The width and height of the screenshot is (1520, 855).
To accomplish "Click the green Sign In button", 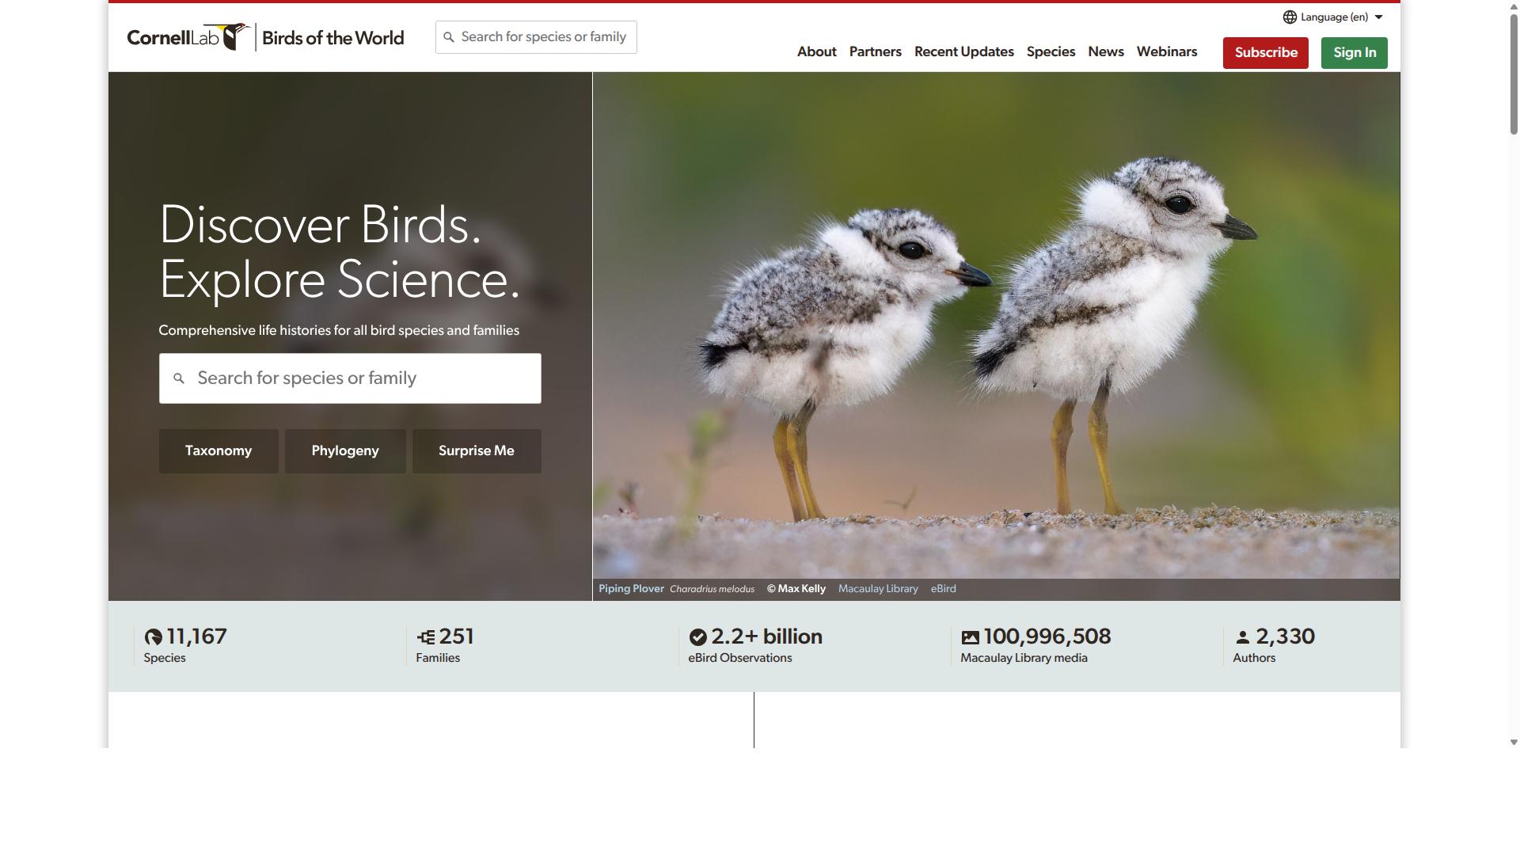I will pos(1354,53).
